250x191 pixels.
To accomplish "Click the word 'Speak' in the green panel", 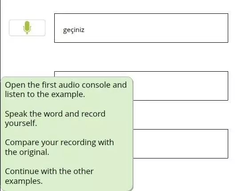I will click(x=16, y=114).
